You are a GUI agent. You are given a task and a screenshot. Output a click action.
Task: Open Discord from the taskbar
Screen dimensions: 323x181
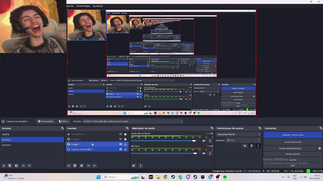coord(188,177)
